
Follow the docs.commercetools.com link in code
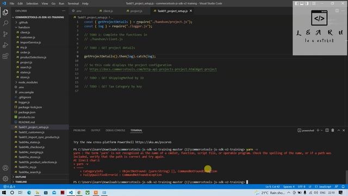[153, 69]
